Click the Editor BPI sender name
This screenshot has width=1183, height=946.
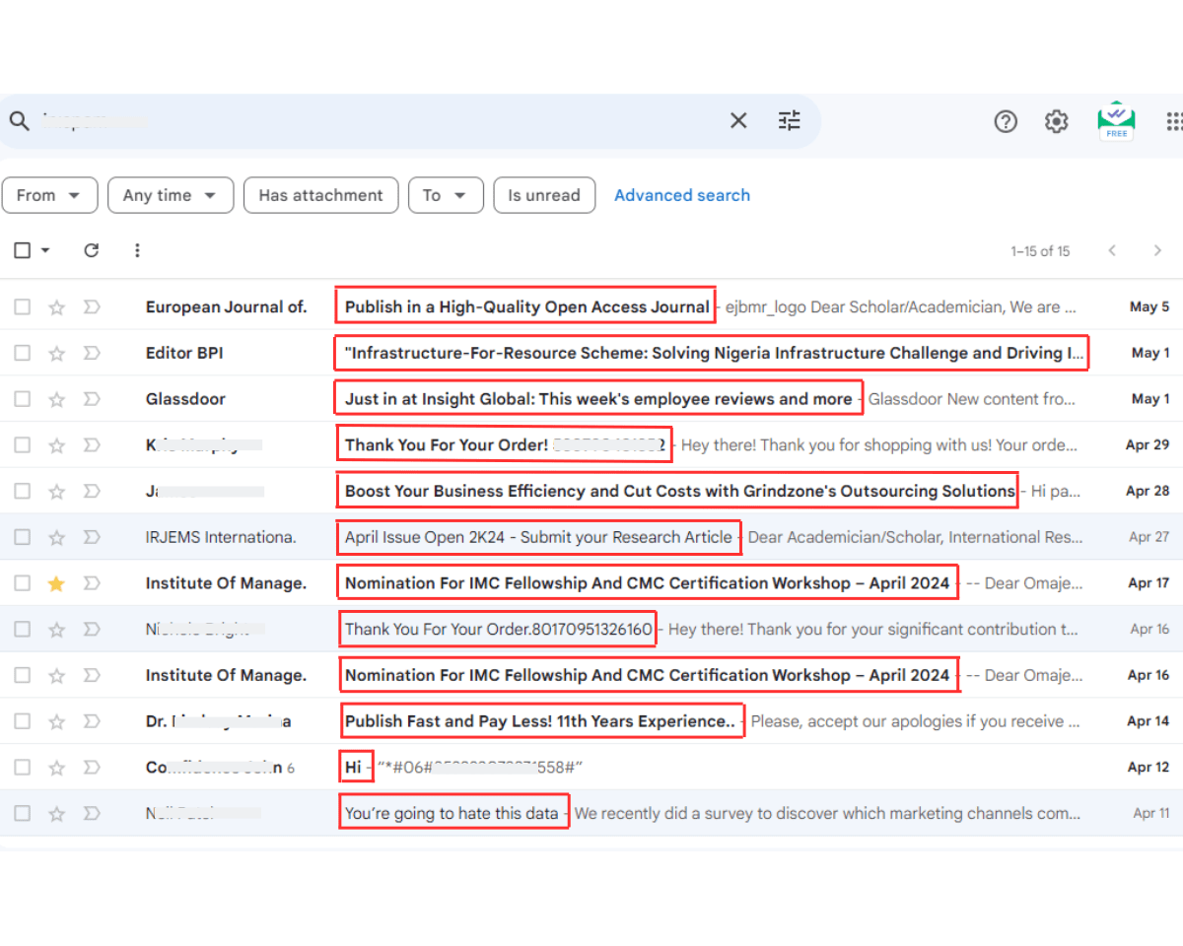(x=184, y=353)
